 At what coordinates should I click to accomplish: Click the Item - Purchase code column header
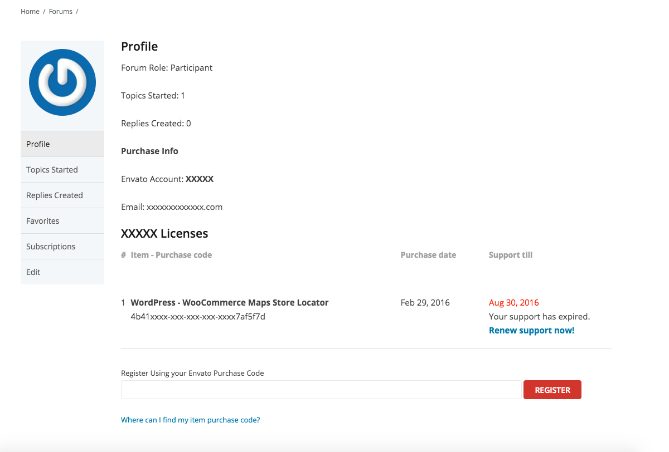pos(171,255)
